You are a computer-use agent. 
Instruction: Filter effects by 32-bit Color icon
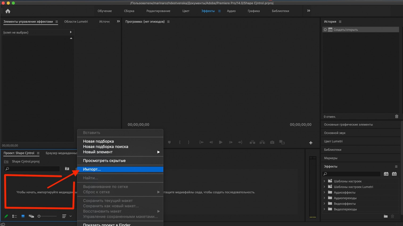(394, 174)
